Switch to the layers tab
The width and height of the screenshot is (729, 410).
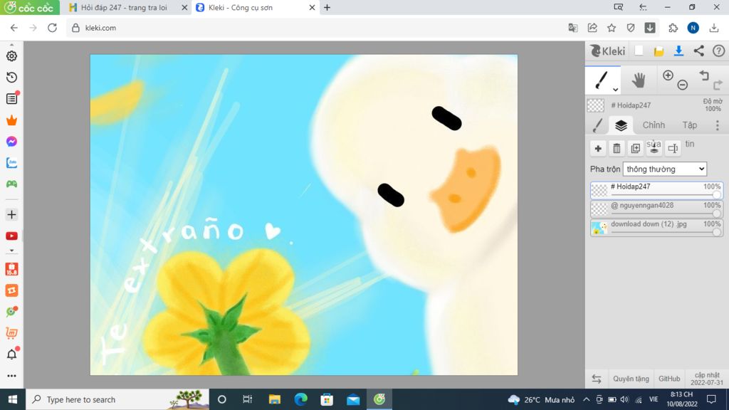pos(621,125)
